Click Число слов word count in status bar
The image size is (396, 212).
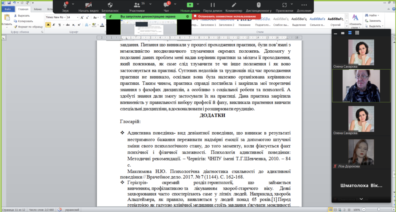41,210
